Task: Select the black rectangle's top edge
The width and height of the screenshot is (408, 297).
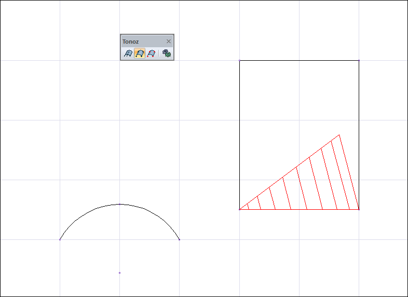Action: click(x=299, y=60)
